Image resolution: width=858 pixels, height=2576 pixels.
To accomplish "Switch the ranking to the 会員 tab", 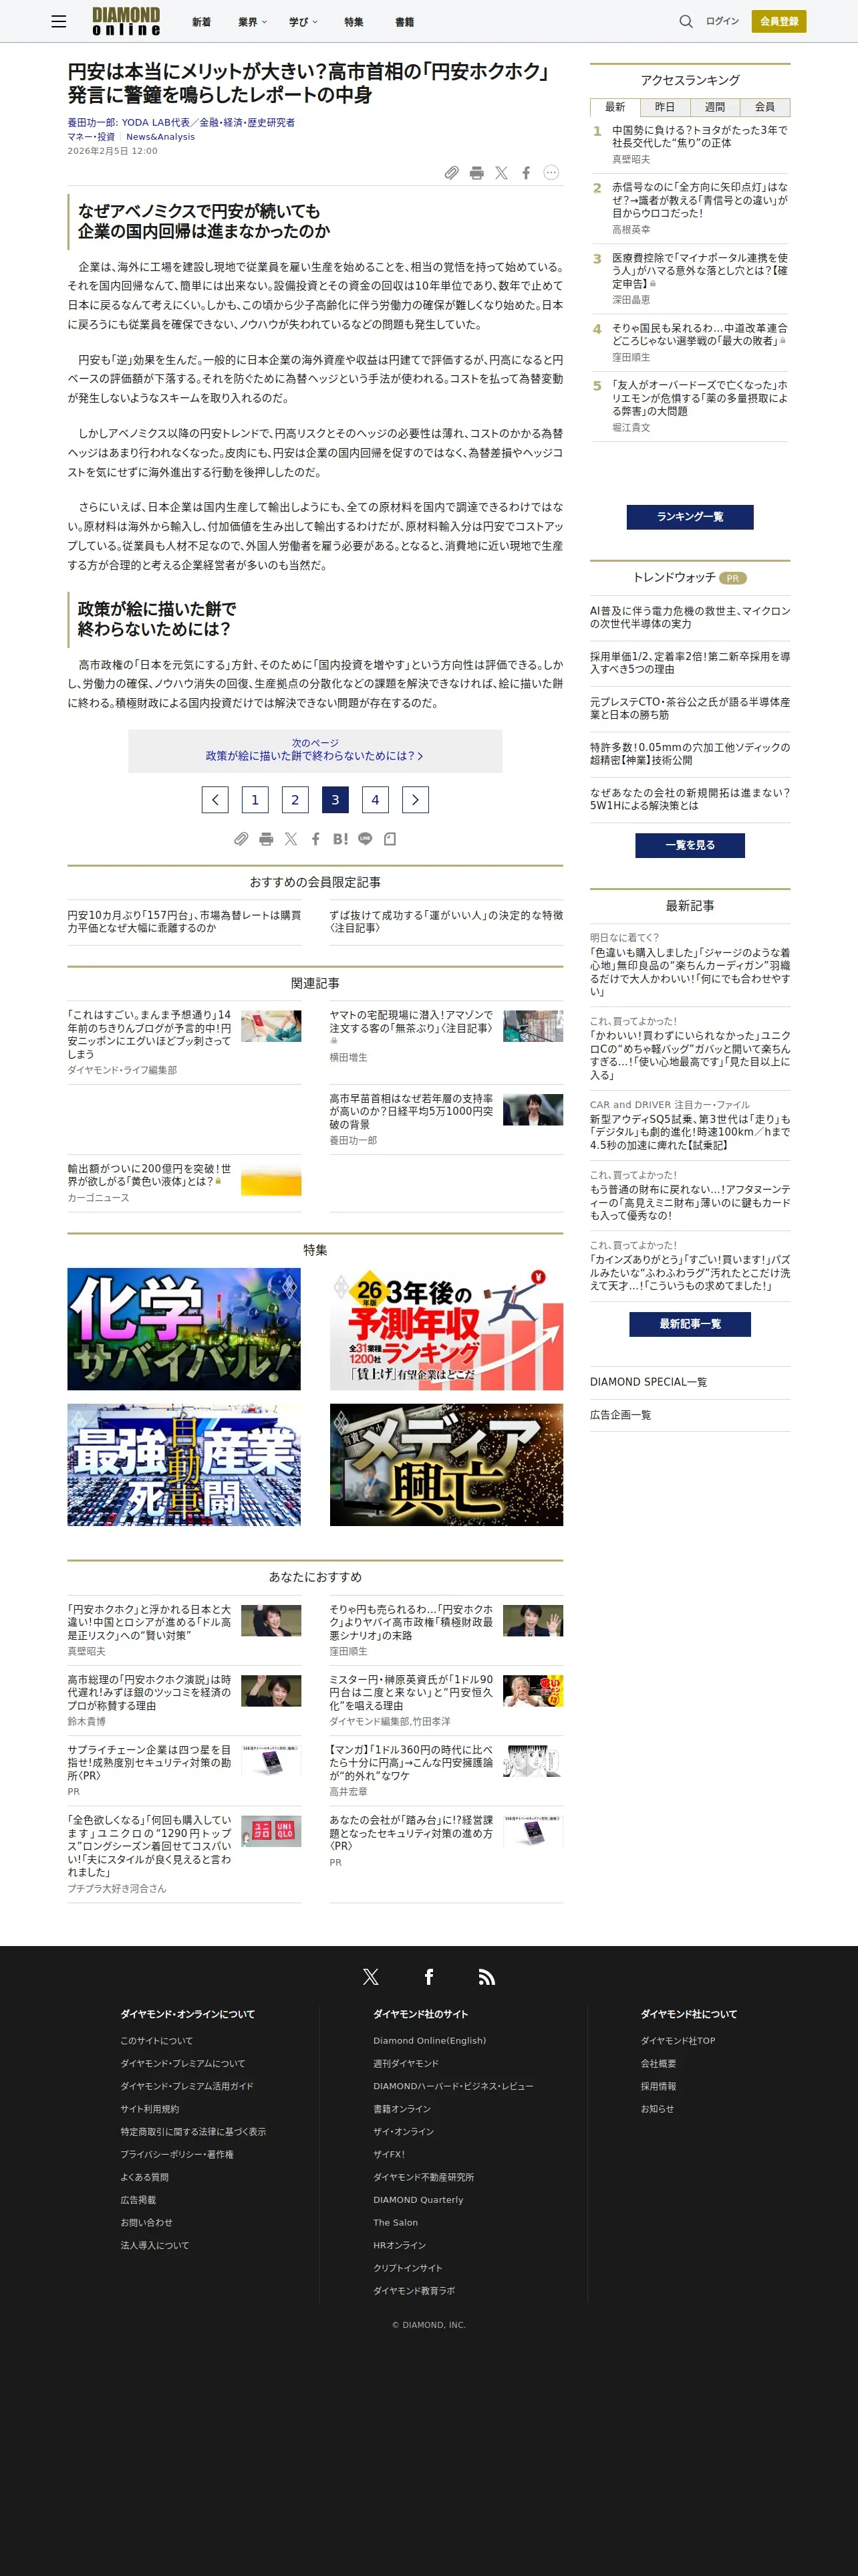I will point(765,107).
